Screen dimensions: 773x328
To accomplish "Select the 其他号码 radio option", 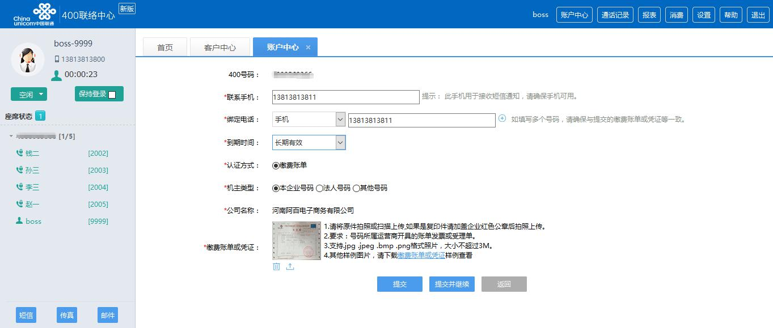I will 356,188.
